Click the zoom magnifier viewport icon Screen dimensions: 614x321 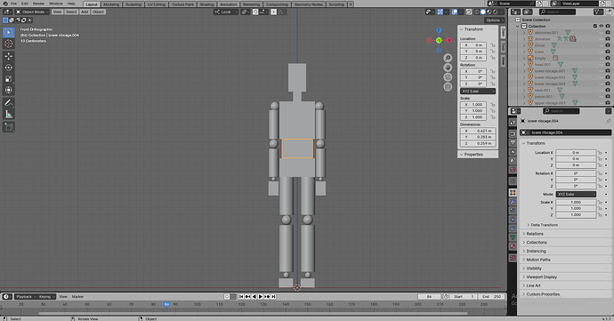(448, 58)
